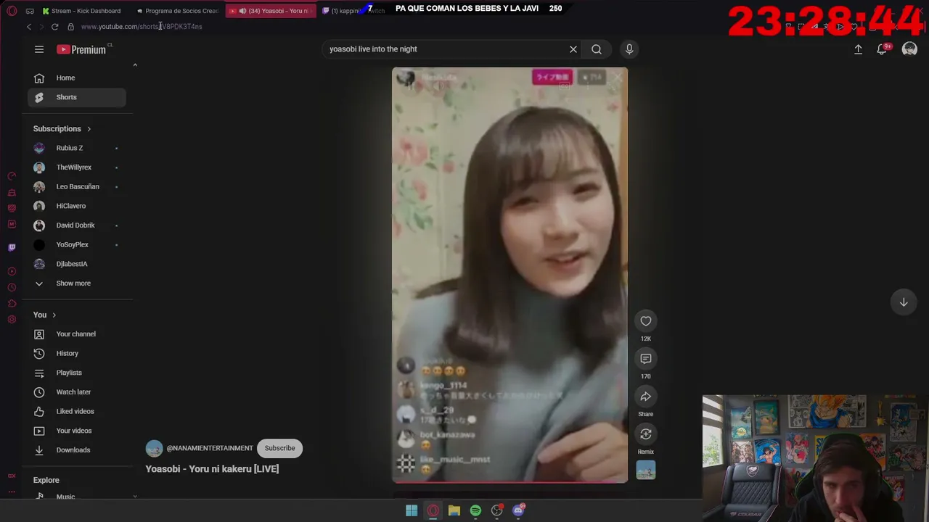Image resolution: width=929 pixels, height=522 pixels.
Task: Remix this short
Action: [x=646, y=434]
